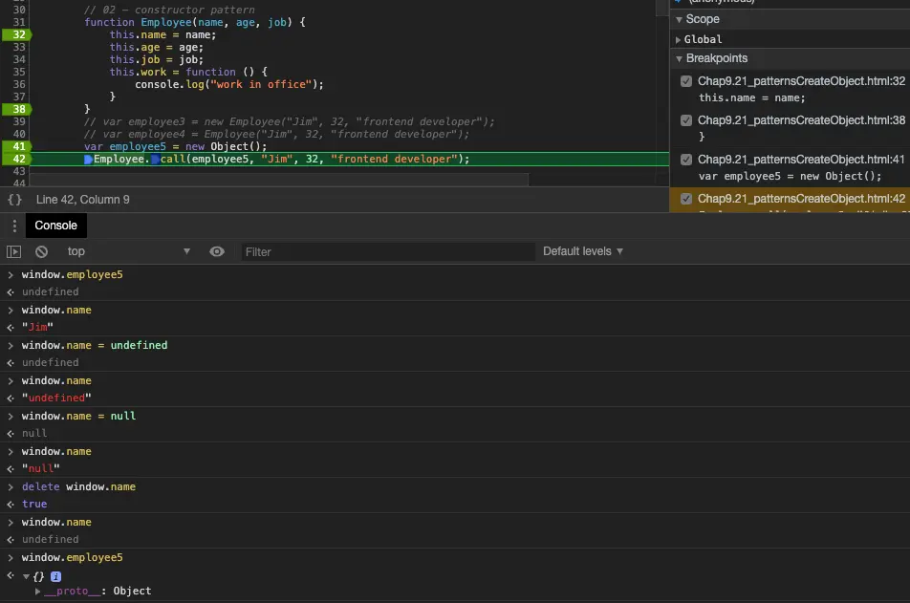Toggle breakpoint on line 41 gutter
The width and height of the screenshot is (910, 603).
tap(17, 146)
